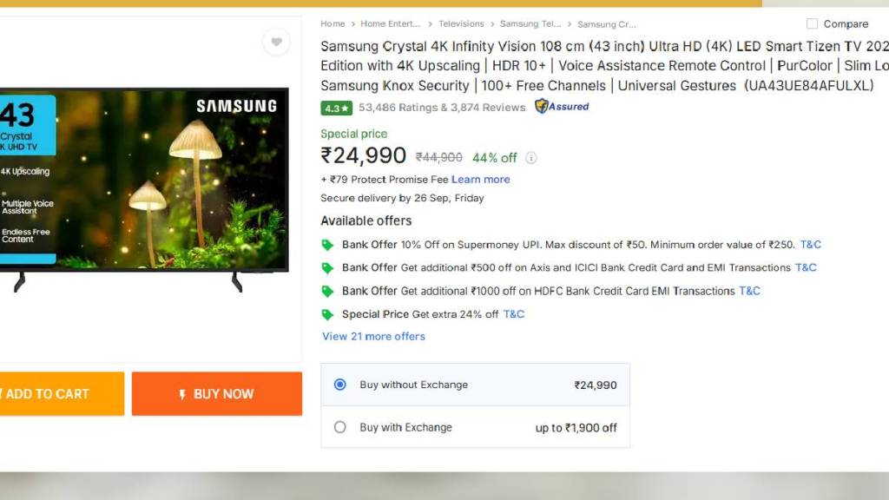Open Learn more about Protect Promise Fee

[480, 180]
